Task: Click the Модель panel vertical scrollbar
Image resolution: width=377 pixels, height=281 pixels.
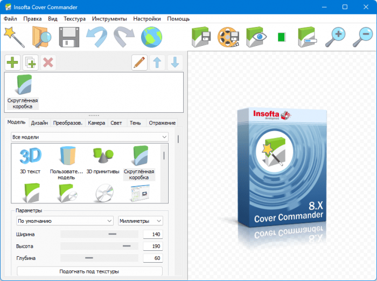Action: point(178,202)
